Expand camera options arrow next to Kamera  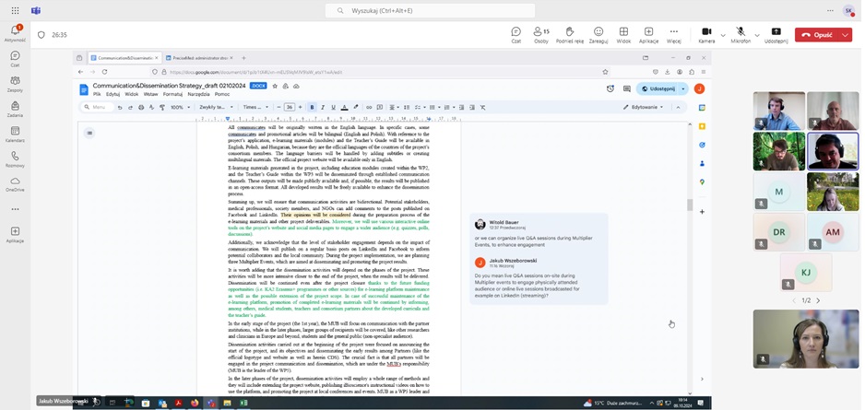tap(723, 35)
